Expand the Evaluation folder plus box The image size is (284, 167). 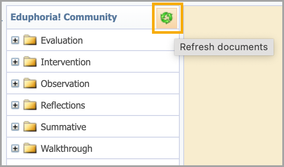pos(15,40)
